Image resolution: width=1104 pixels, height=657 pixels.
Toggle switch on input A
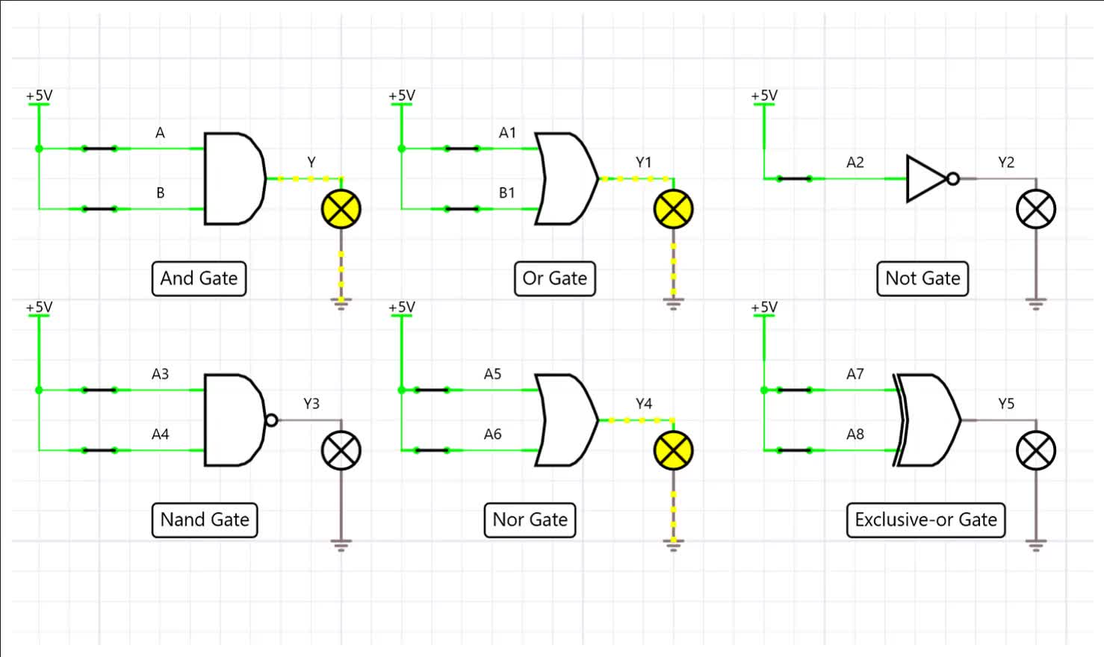(x=99, y=149)
